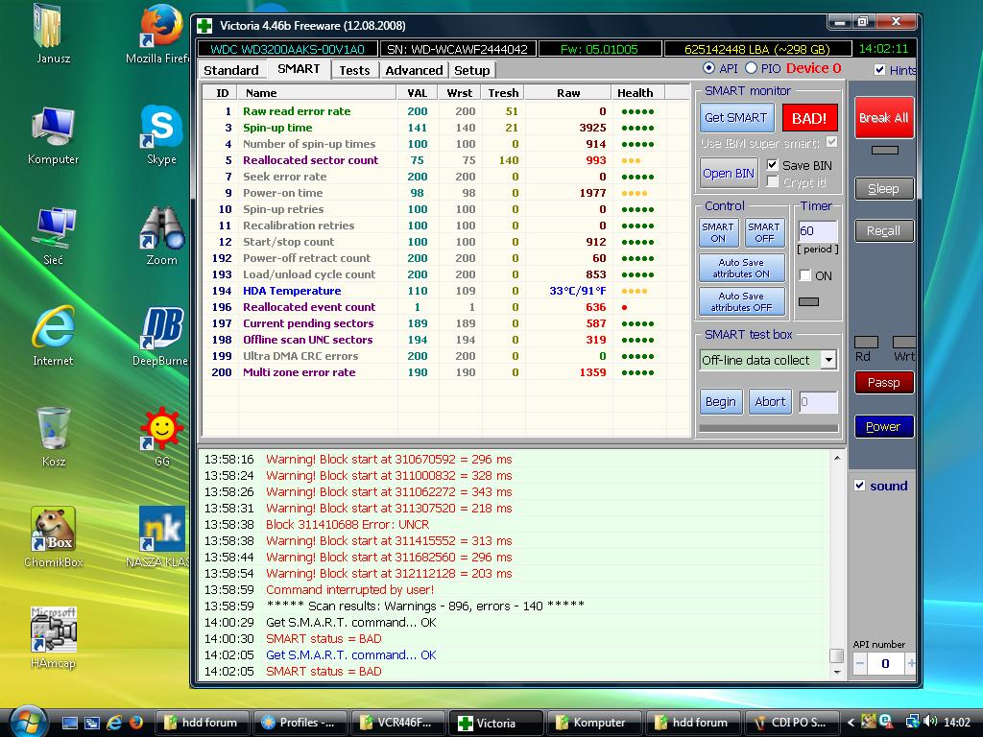Switch to the SMART tab
Viewport: 983px width, 737px height.
tap(299, 69)
